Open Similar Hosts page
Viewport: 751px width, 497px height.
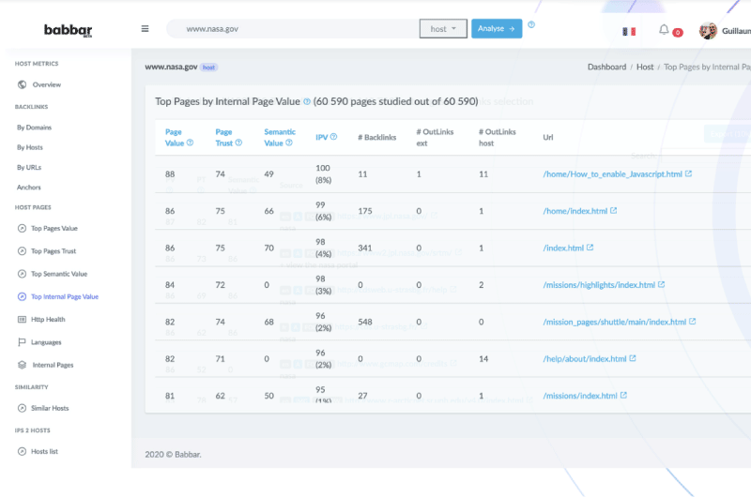point(50,408)
